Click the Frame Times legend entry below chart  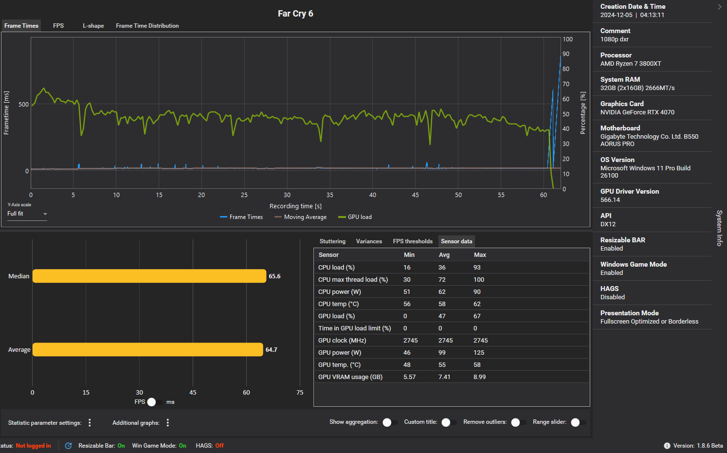241,217
